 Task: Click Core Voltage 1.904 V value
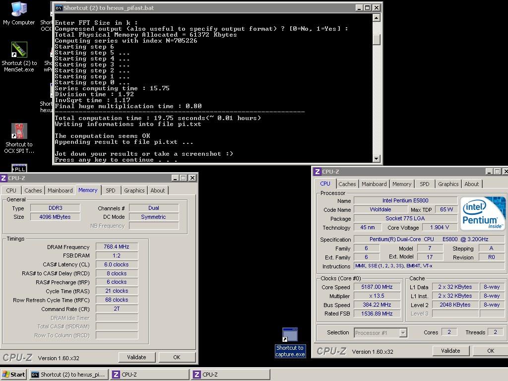pos(440,227)
